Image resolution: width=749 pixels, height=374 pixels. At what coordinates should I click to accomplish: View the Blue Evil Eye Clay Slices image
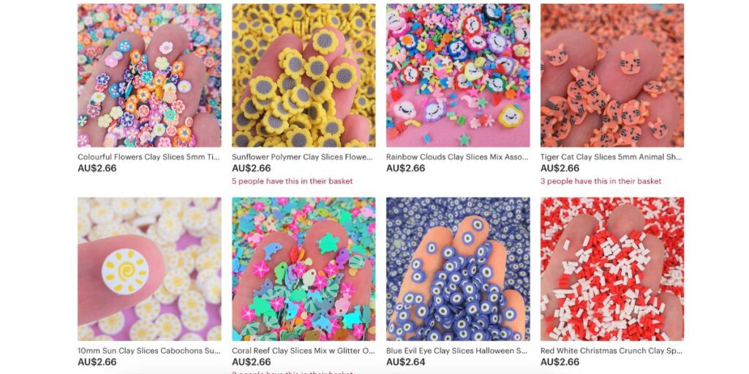pos(458,269)
